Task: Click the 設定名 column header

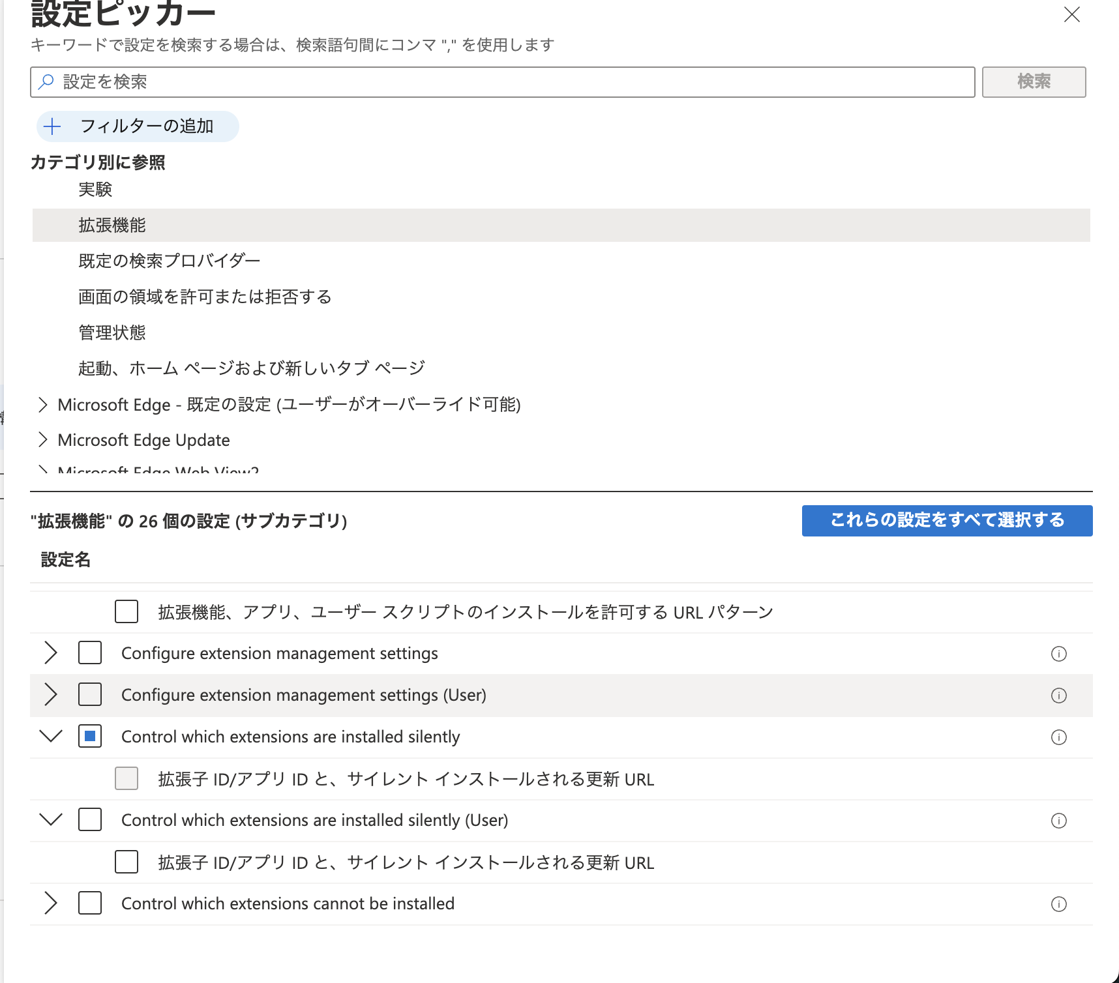Action: click(x=66, y=560)
